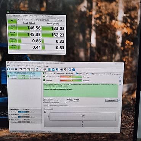Click the green All button in CrystalDiskMark
This screenshot has height=141, width=141.
[x=12, y=21]
